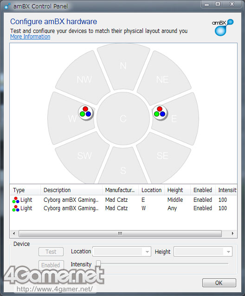Click OK to close the panel
This screenshot has height=296, width=245.
[219, 283]
